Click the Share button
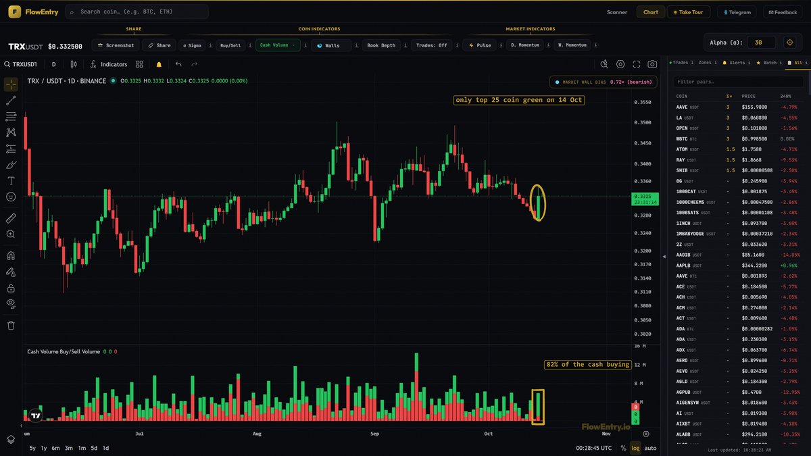This screenshot has width=811, height=456. click(x=159, y=45)
